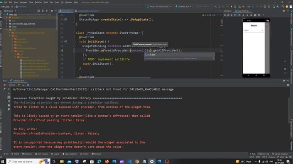Click the Collapse All icon in Project panel
293x164 pixels.
(47, 11)
